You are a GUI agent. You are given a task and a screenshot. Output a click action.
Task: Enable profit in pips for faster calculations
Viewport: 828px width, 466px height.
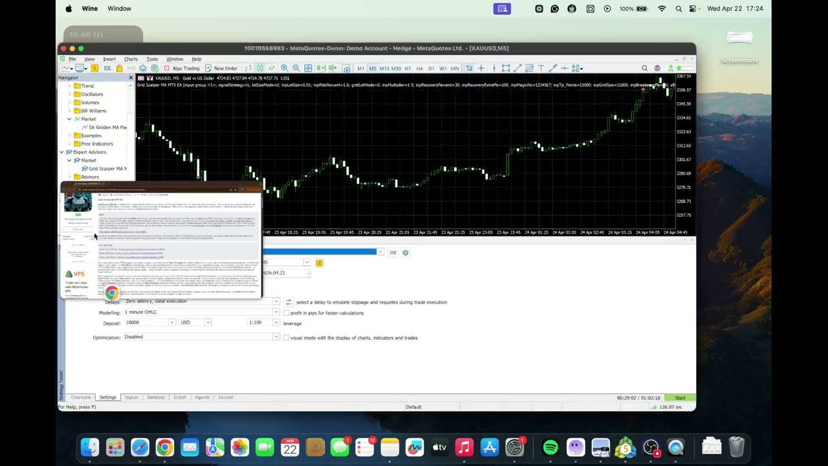click(287, 313)
